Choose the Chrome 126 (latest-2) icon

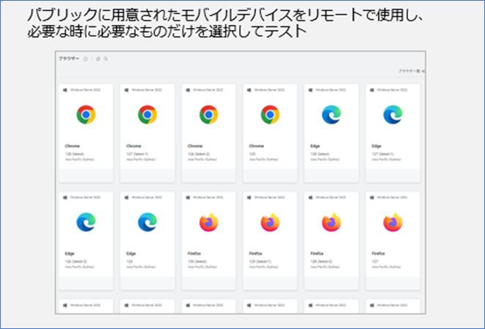pyautogui.click(x=209, y=114)
